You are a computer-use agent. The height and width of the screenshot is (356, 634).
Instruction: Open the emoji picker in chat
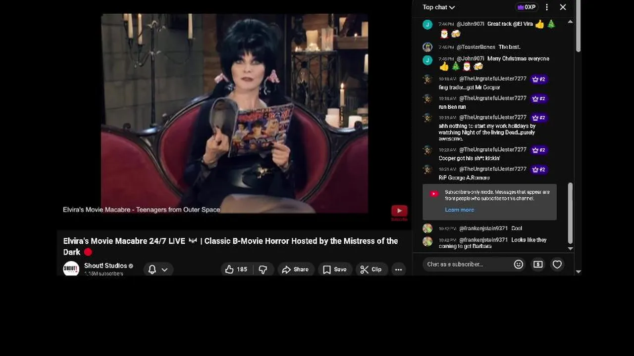[x=519, y=265]
